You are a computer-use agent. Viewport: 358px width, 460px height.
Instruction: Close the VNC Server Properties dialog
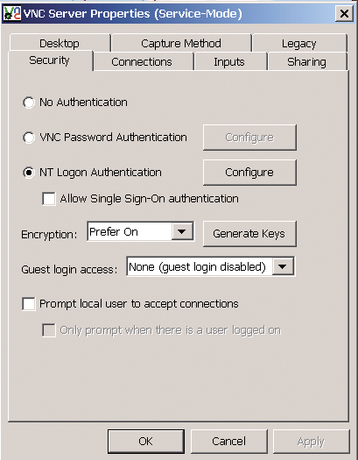(344, 13)
